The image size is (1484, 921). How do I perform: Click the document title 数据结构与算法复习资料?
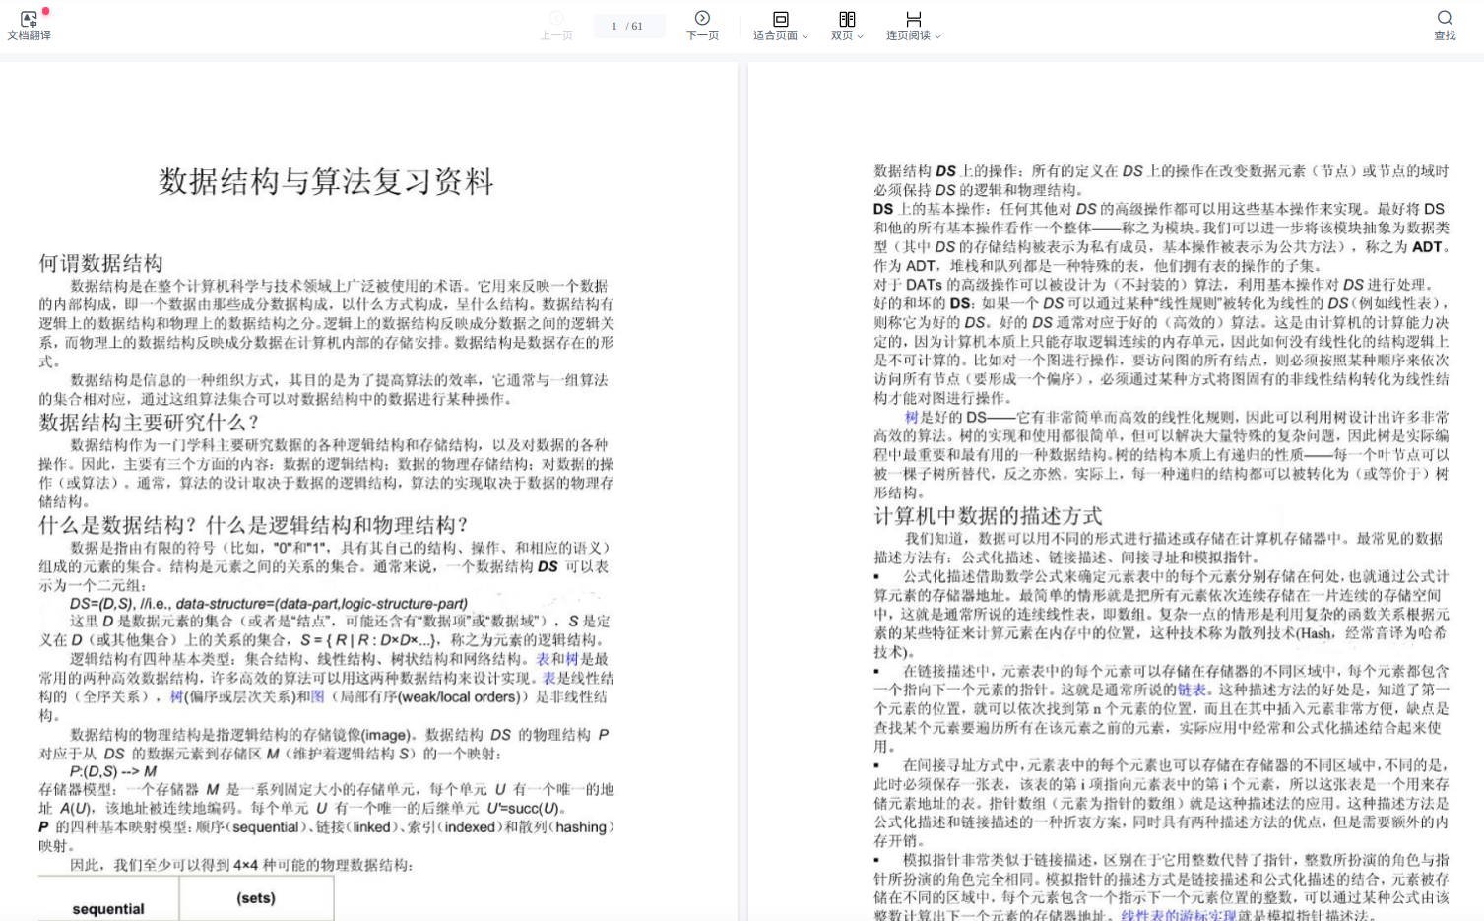point(326,181)
